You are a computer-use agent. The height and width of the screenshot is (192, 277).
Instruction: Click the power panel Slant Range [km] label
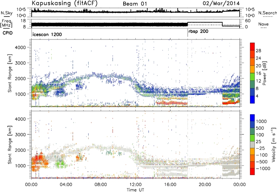point(10,73)
